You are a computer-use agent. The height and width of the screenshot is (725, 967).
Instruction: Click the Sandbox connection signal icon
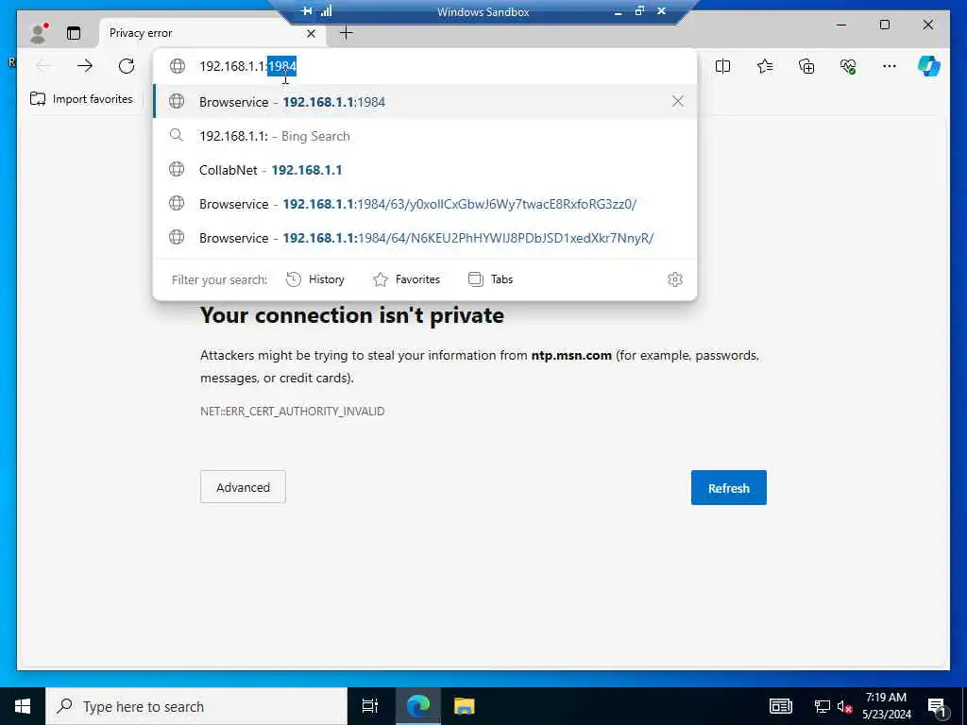(x=326, y=11)
